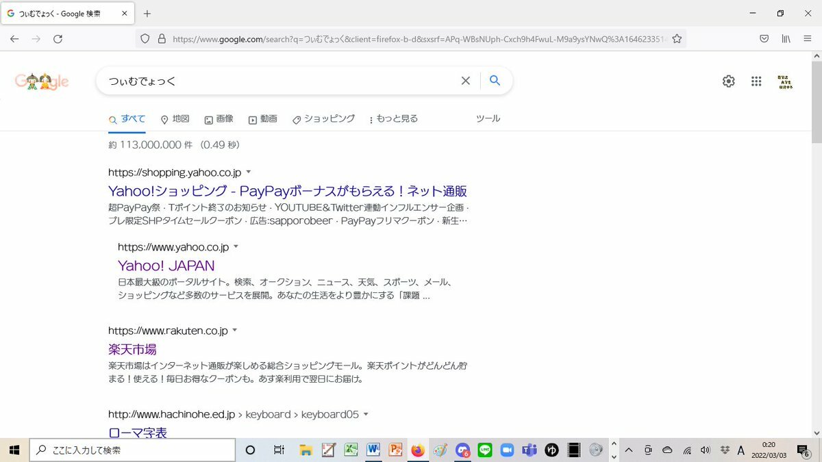Open the Firefox library icon
Image resolution: width=822 pixels, height=462 pixels.
(786, 39)
